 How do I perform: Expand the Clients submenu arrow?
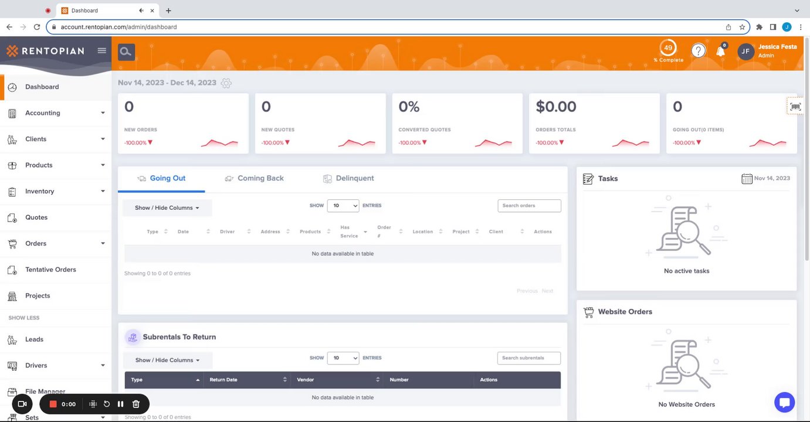point(103,139)
